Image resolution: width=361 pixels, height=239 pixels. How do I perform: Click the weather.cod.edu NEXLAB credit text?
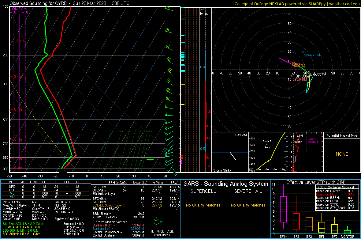[x=297, y=3]
